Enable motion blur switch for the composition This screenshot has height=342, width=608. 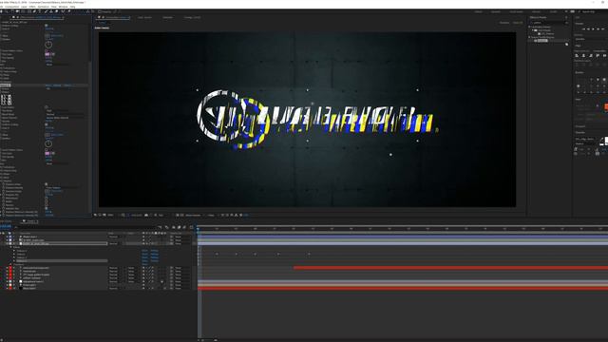click(184, 228)
